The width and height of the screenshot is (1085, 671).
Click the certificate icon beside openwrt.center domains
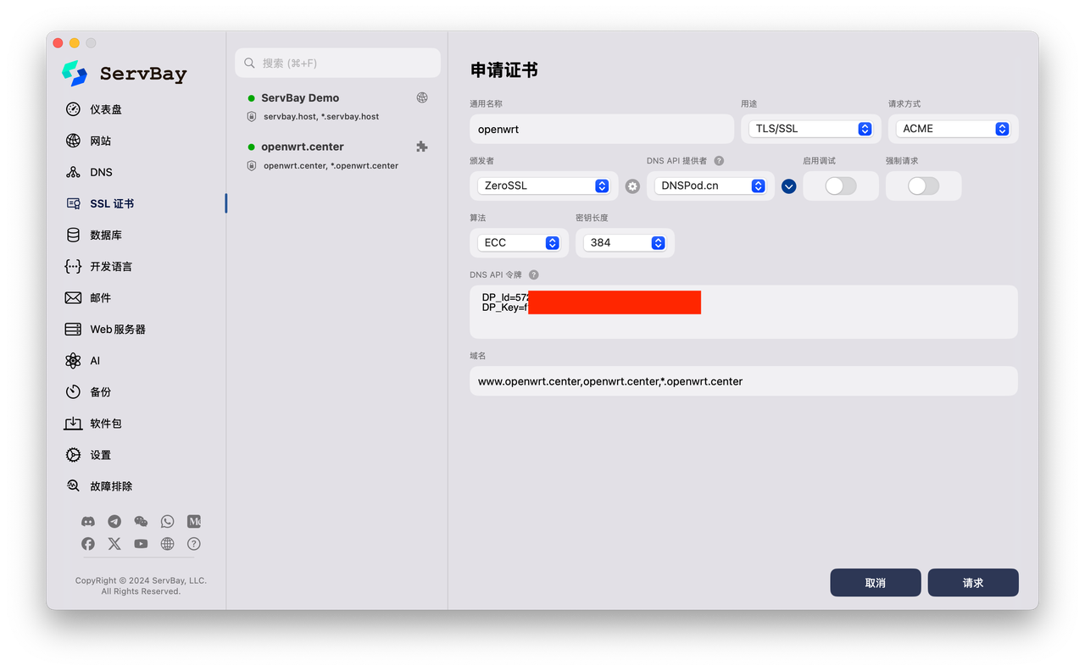click(x=251, y=165)
